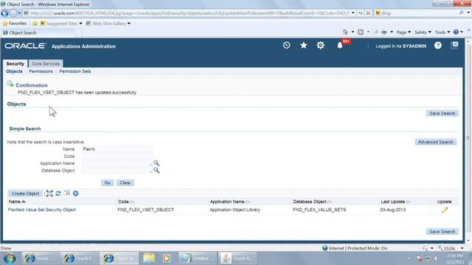Select the Security tab

point(15,64)
